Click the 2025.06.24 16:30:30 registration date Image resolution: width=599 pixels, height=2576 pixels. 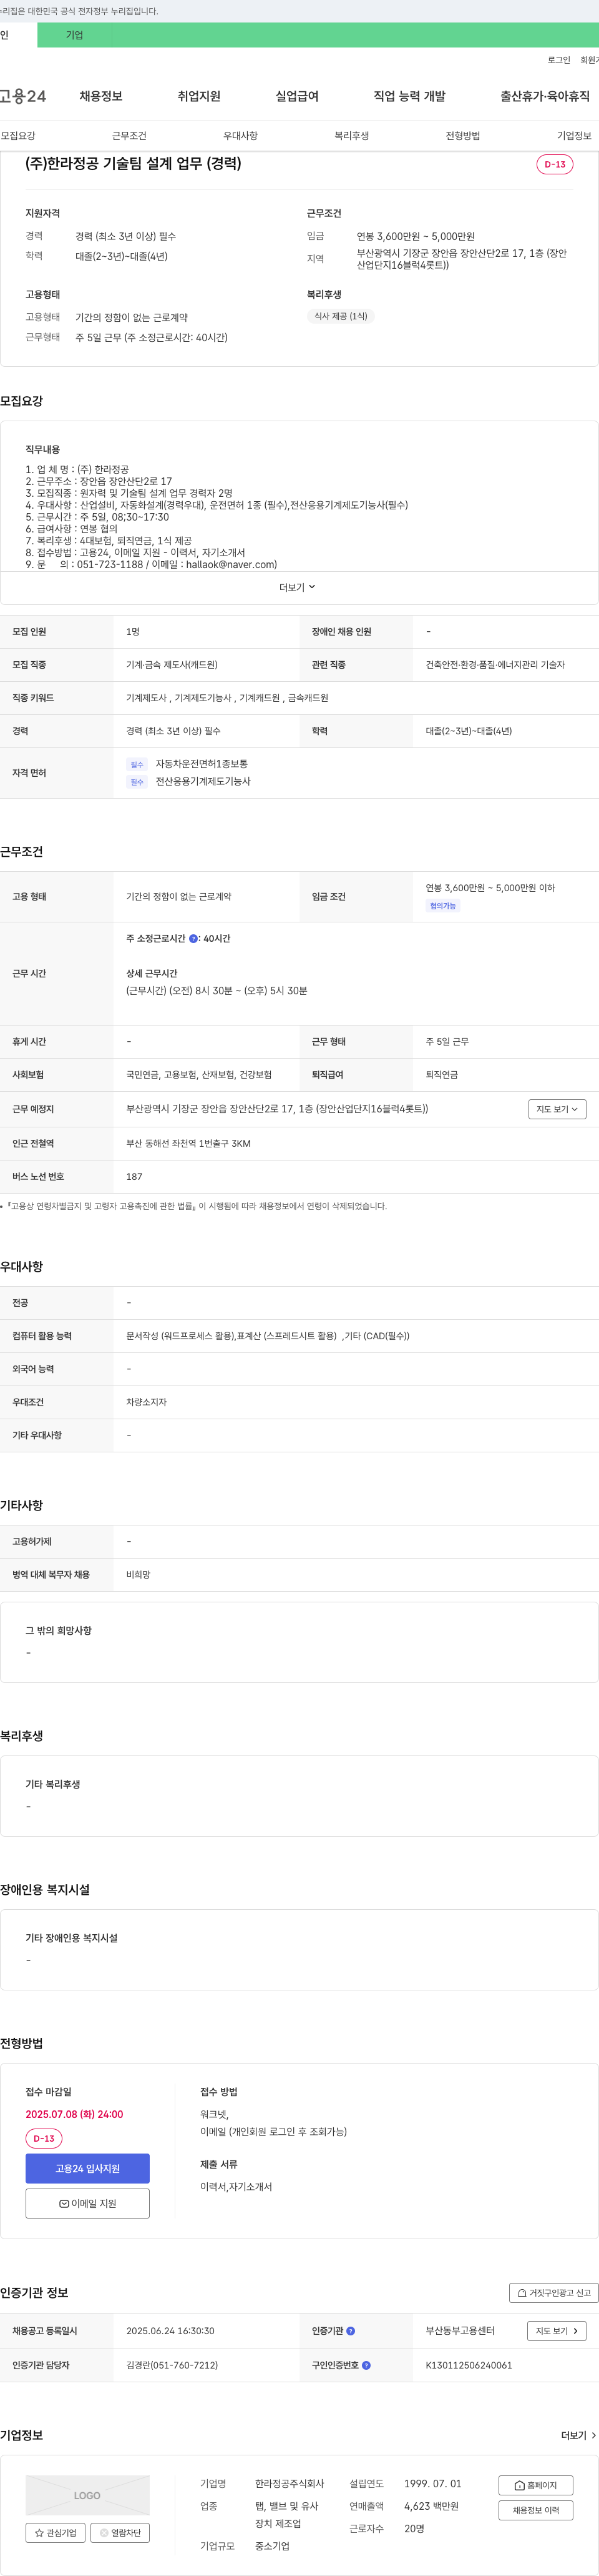171,2331
